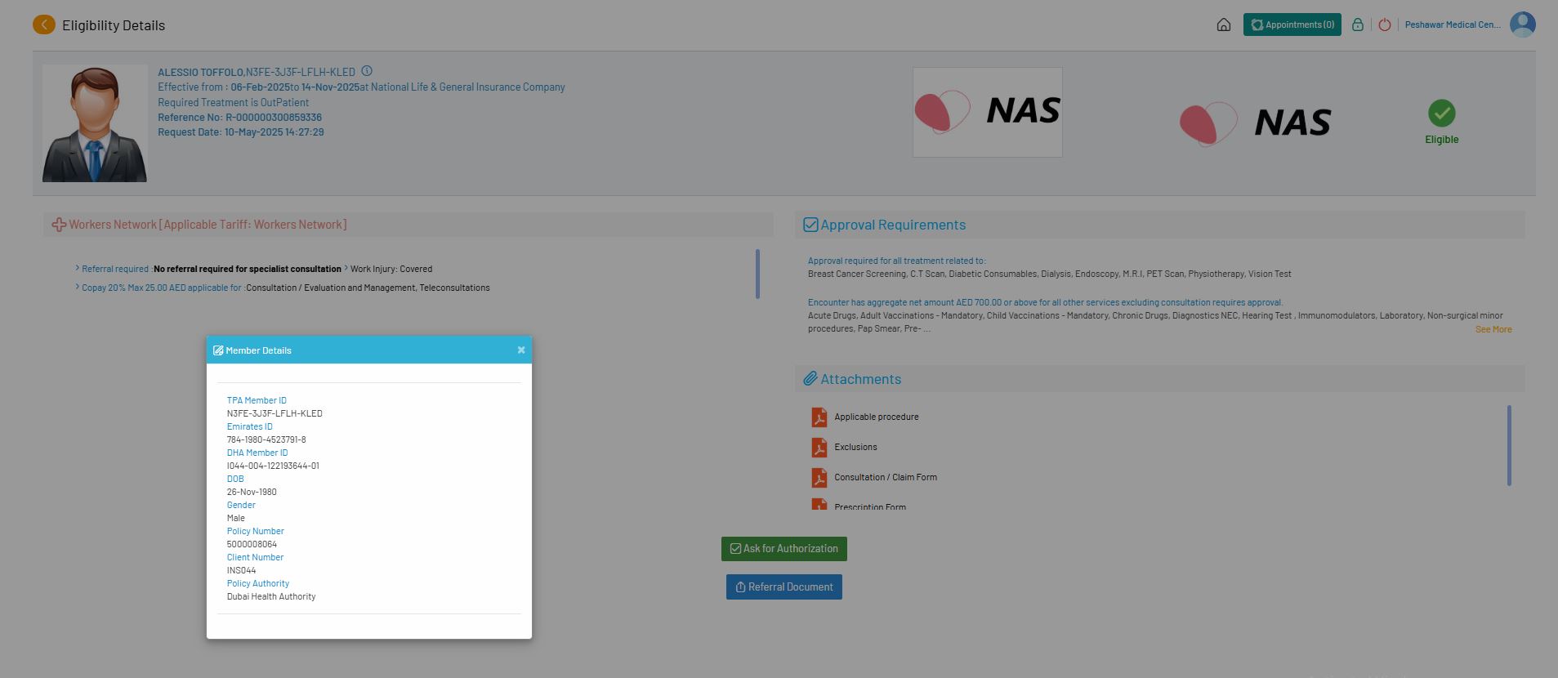Select the Emirates ID value 784-1980-4523791-8
This screenshot has width=1558, height=678.
coord(266,439)
